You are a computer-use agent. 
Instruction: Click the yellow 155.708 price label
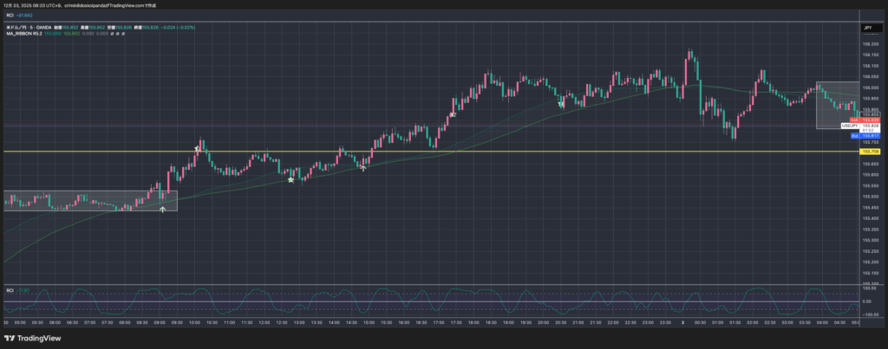868,152
